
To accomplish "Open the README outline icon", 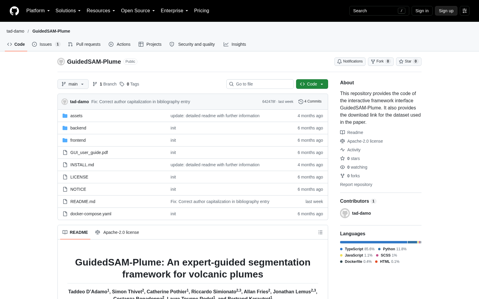I will 320,232.
